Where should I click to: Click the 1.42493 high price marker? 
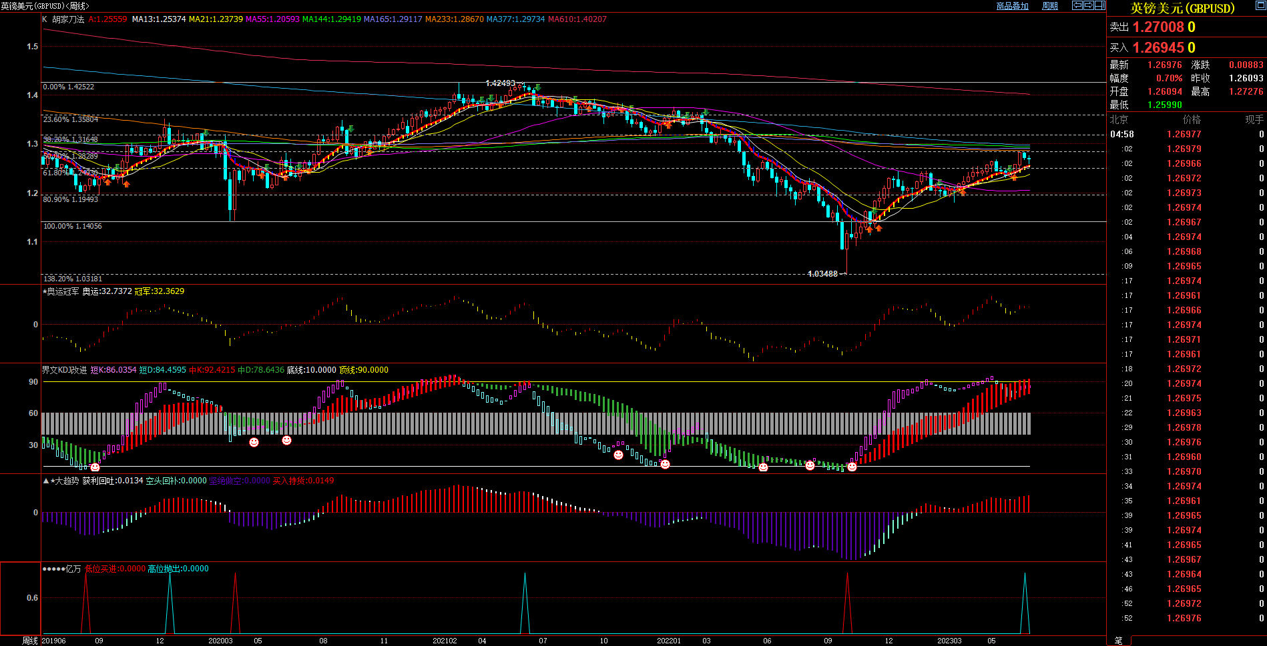[500, 83]
